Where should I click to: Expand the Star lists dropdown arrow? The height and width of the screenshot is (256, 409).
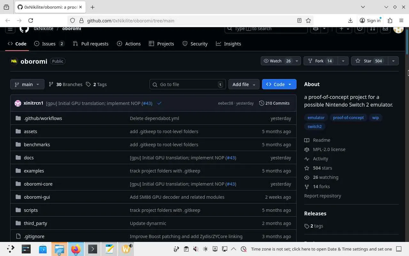point(393,61)
